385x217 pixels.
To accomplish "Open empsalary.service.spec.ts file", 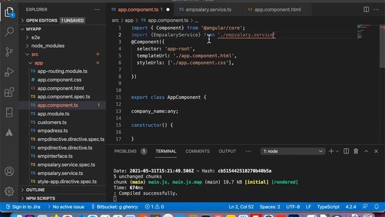I will [x=63, y=165].
